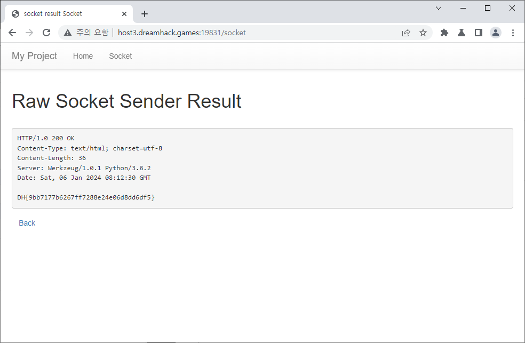This screenshot has height=343, width=525.
Task: Click the not-secure warning triangle icon
Action: [x=68, y=33]
